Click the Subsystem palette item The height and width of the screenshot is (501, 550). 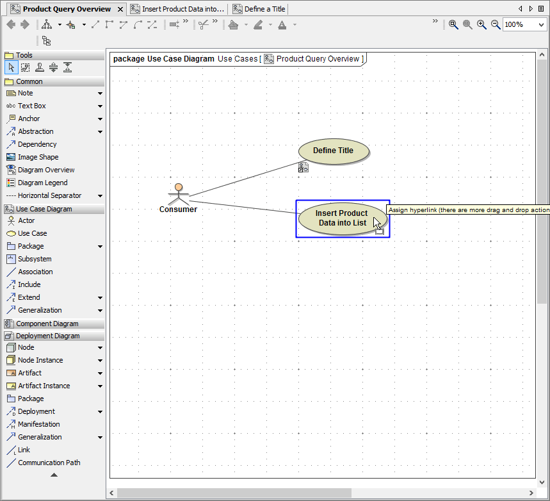[x=35, y=259]
